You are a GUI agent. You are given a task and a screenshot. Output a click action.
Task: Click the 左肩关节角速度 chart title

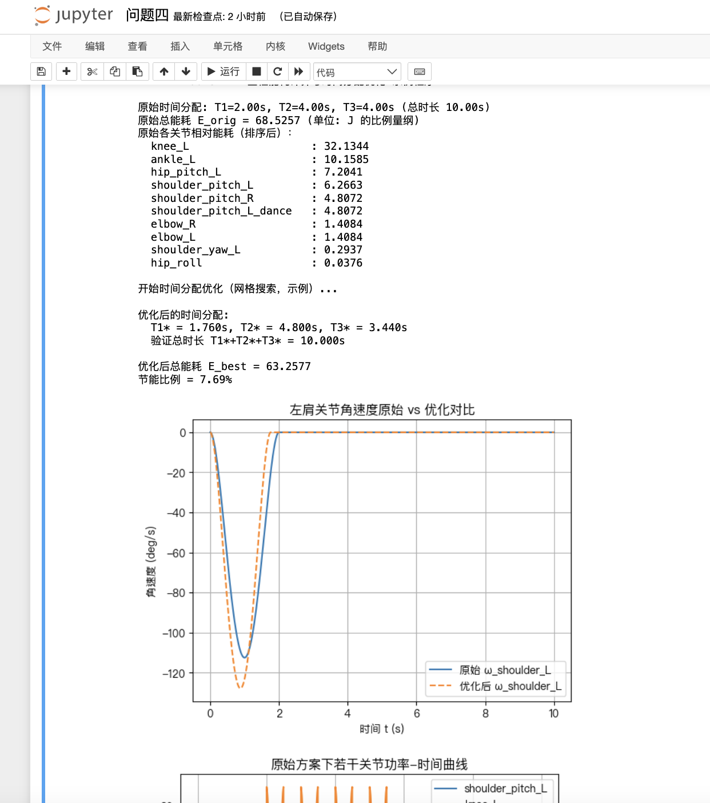click(x=382, y=410)
